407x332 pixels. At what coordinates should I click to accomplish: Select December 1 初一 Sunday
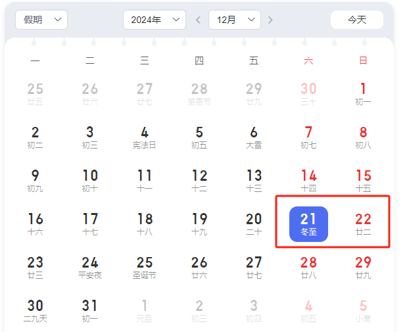click(363, 94)
